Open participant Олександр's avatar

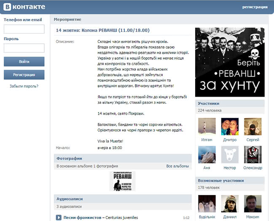pos(253,155)
